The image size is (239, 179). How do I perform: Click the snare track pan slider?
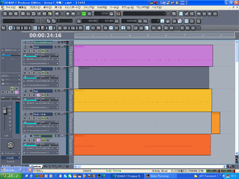50,77
